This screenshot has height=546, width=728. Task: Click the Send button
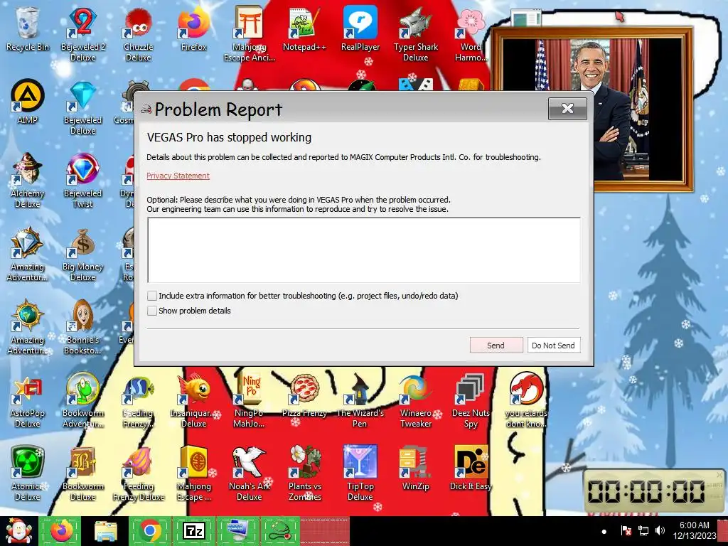pyautogui.click(x=496, y=345)
